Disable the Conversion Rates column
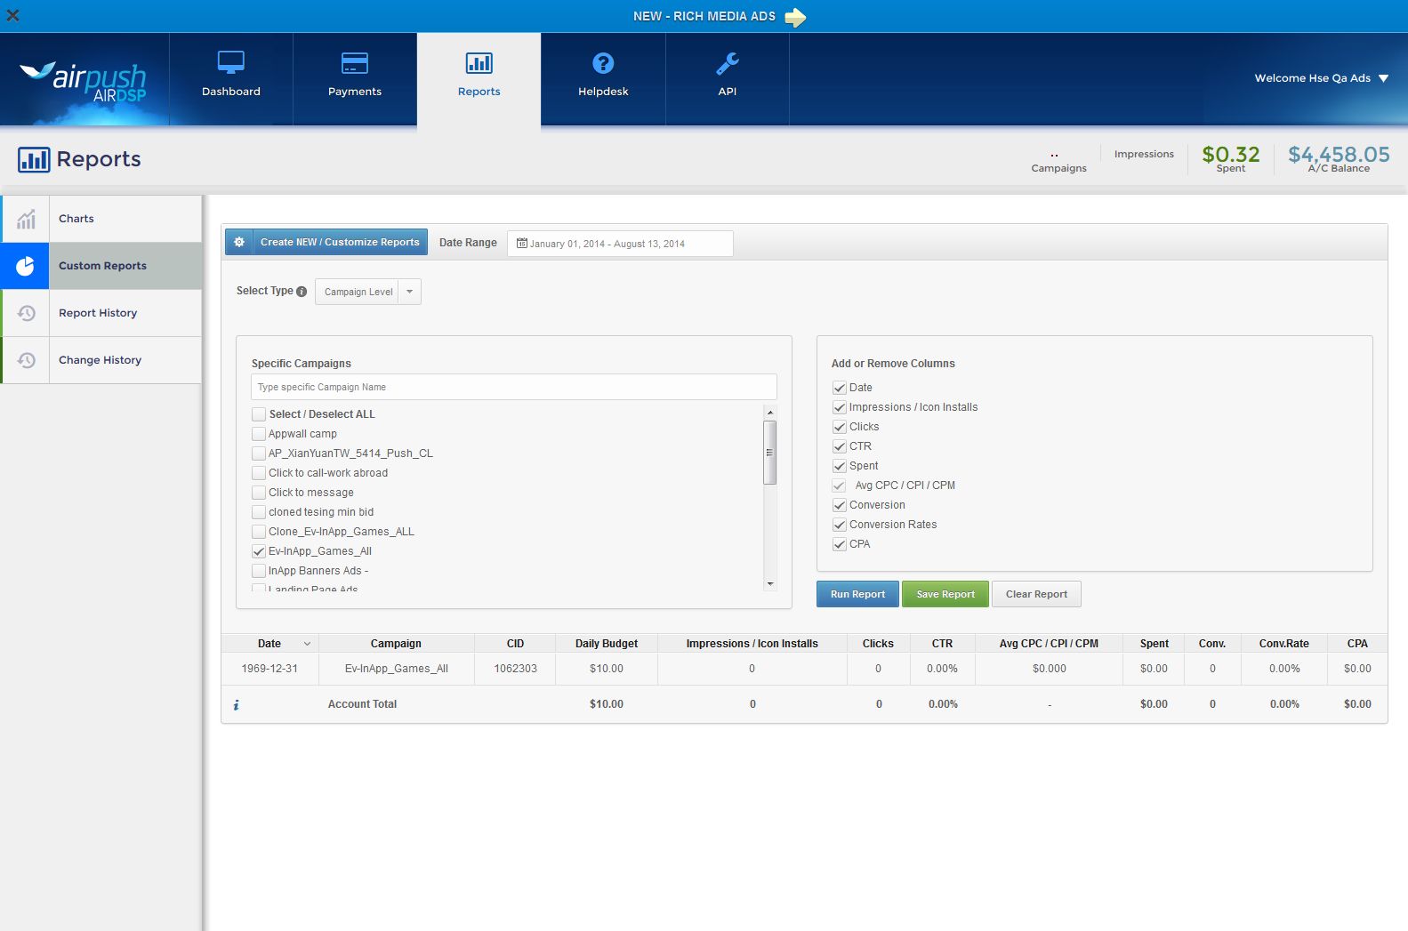 pyautogui.click(x=839, y=525)
